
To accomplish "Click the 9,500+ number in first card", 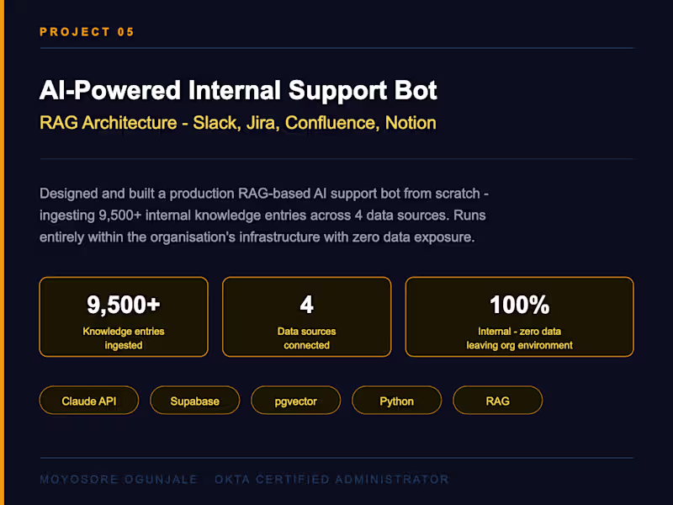I will coord(124,305).
